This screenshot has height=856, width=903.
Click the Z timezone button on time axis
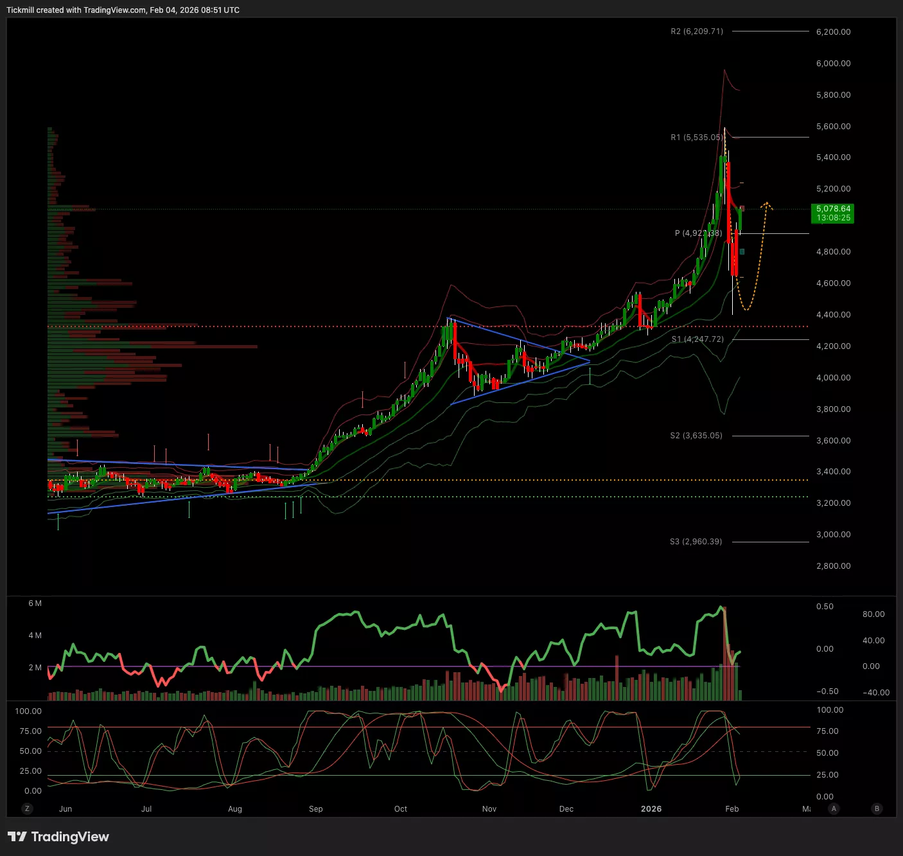point(27,808)
